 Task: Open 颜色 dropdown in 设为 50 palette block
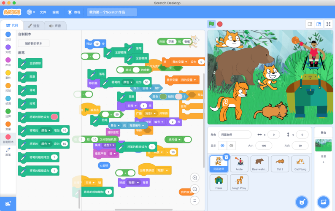click(46, 144)
